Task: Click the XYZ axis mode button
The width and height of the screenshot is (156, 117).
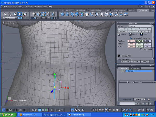Action: pos(19,18)
